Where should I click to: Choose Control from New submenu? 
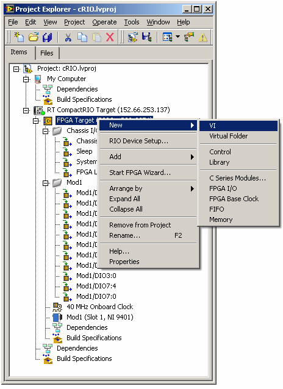(x=238, y=152)
